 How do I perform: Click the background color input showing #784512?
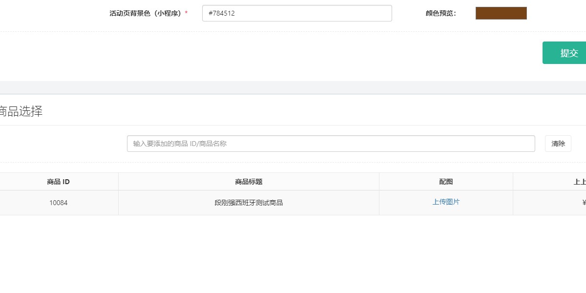coord(297,13)
